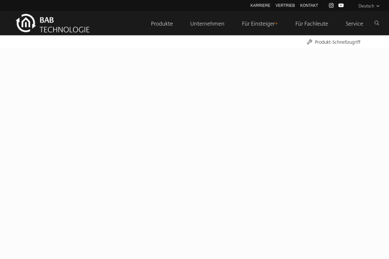Click the 'TECHNOLOGIE' wordmark in logo

(64, 29)
